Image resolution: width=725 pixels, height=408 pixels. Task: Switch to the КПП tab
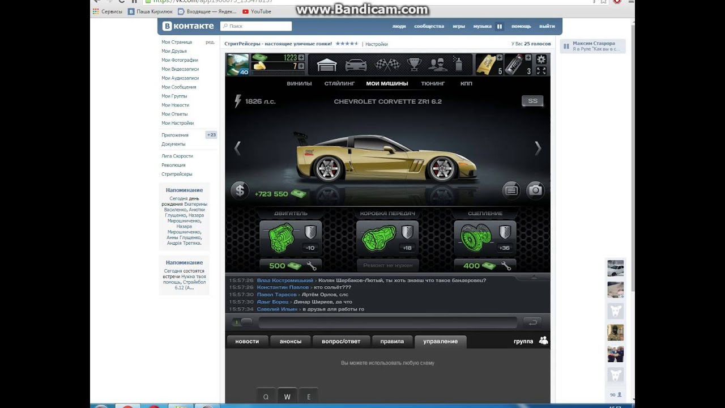click(466, 83)
